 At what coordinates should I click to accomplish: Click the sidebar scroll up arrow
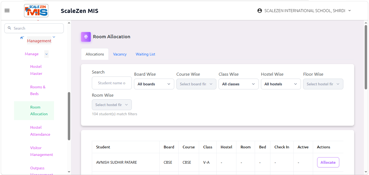[x=69, y=23]
